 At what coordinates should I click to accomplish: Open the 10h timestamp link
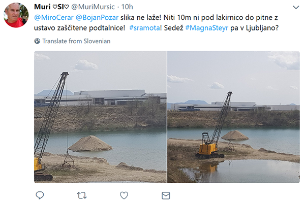coord(127,7)
